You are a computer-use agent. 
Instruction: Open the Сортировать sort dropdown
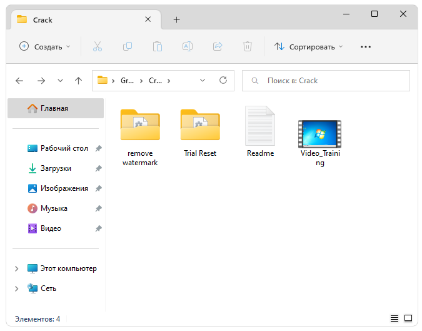(309, 46)
